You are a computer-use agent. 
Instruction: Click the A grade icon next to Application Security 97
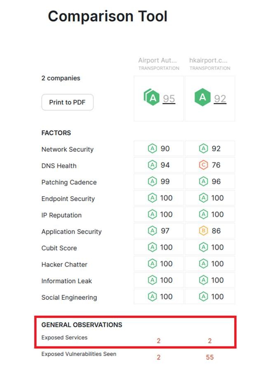pyautogui.click(x=153, y=231)
